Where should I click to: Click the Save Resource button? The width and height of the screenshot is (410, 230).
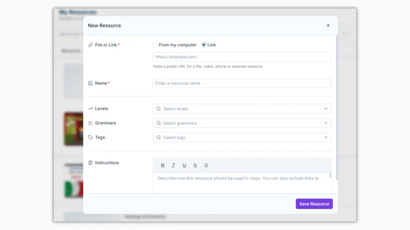coord(314,204)
